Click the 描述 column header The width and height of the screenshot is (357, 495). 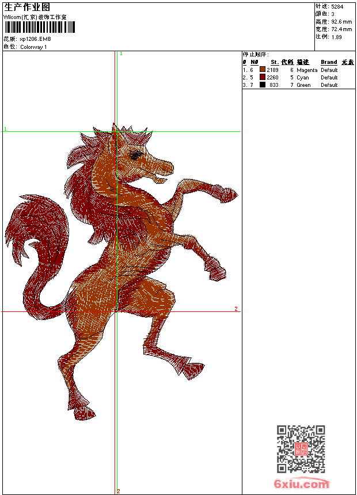coord(303,62)
